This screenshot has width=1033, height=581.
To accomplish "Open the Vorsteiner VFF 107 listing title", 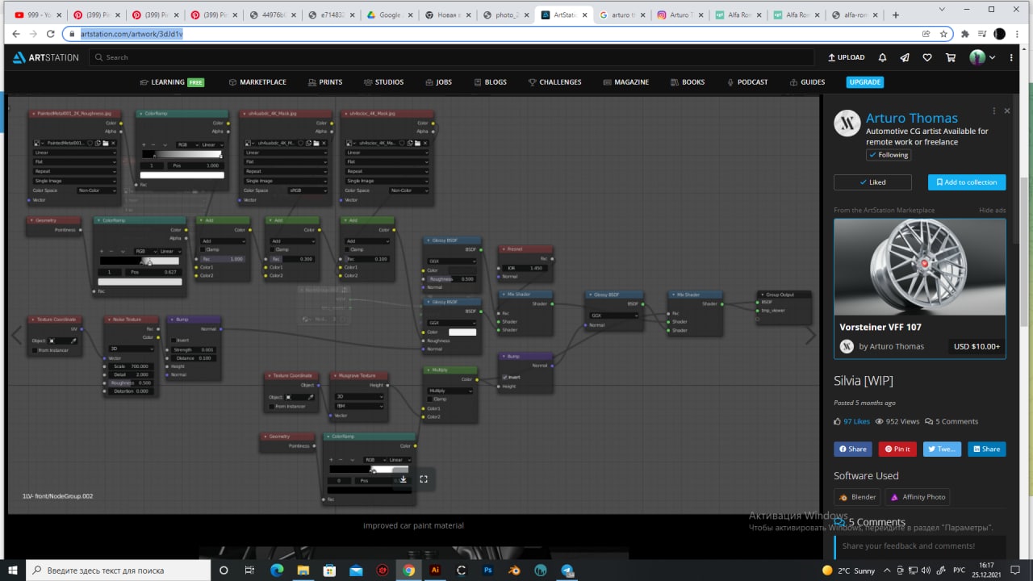I will (x=880, y=327).
